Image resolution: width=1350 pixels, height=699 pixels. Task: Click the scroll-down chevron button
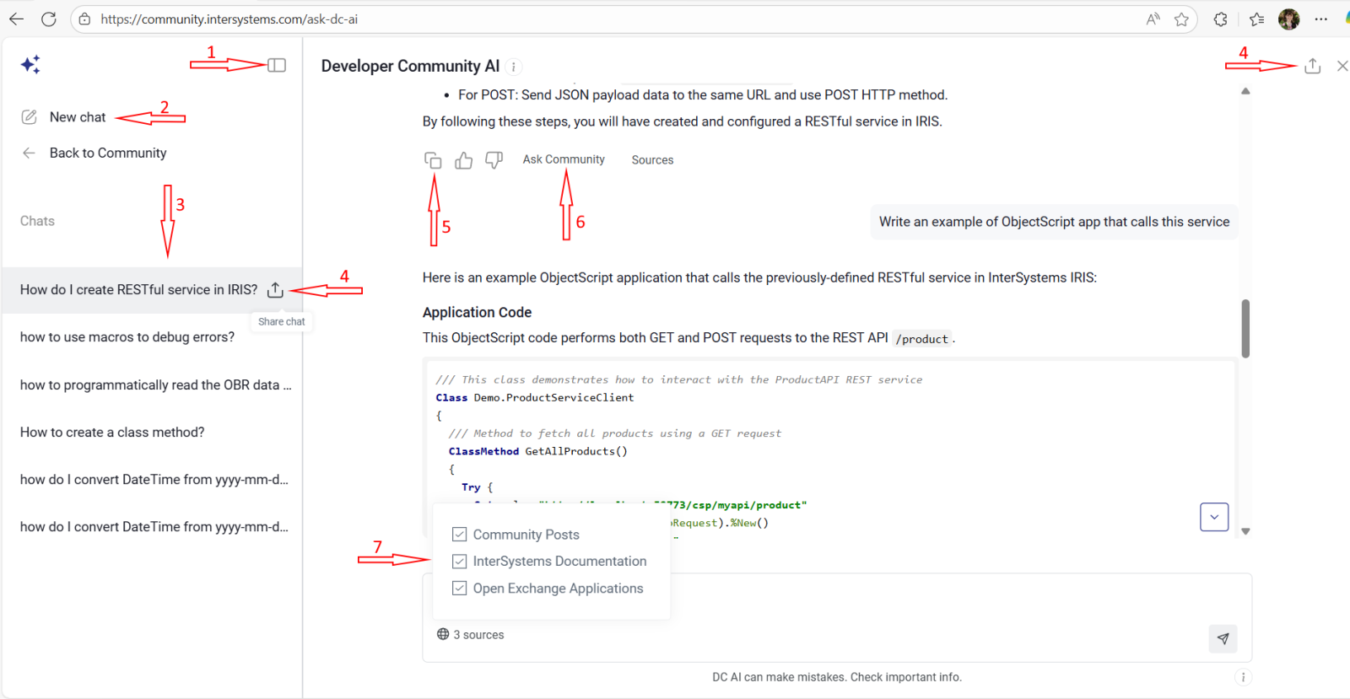tap(1214, 517)
